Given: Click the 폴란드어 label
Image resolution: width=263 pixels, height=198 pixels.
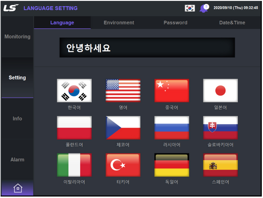Looking at the screenshot, I should coord(74,145).
